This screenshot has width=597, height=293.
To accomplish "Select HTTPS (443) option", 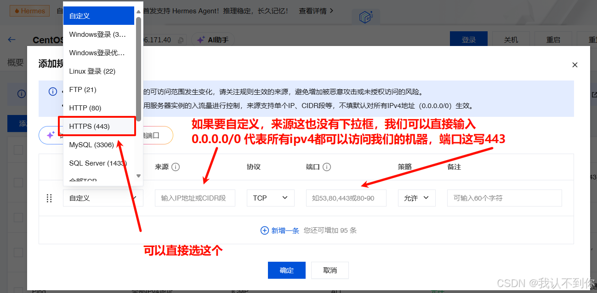I will [x=99, y=126].
